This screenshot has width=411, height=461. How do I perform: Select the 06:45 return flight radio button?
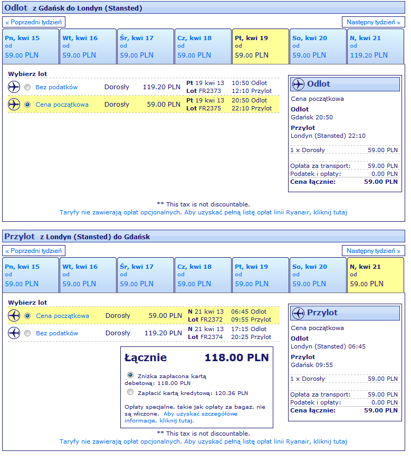(x=27, y=315)
